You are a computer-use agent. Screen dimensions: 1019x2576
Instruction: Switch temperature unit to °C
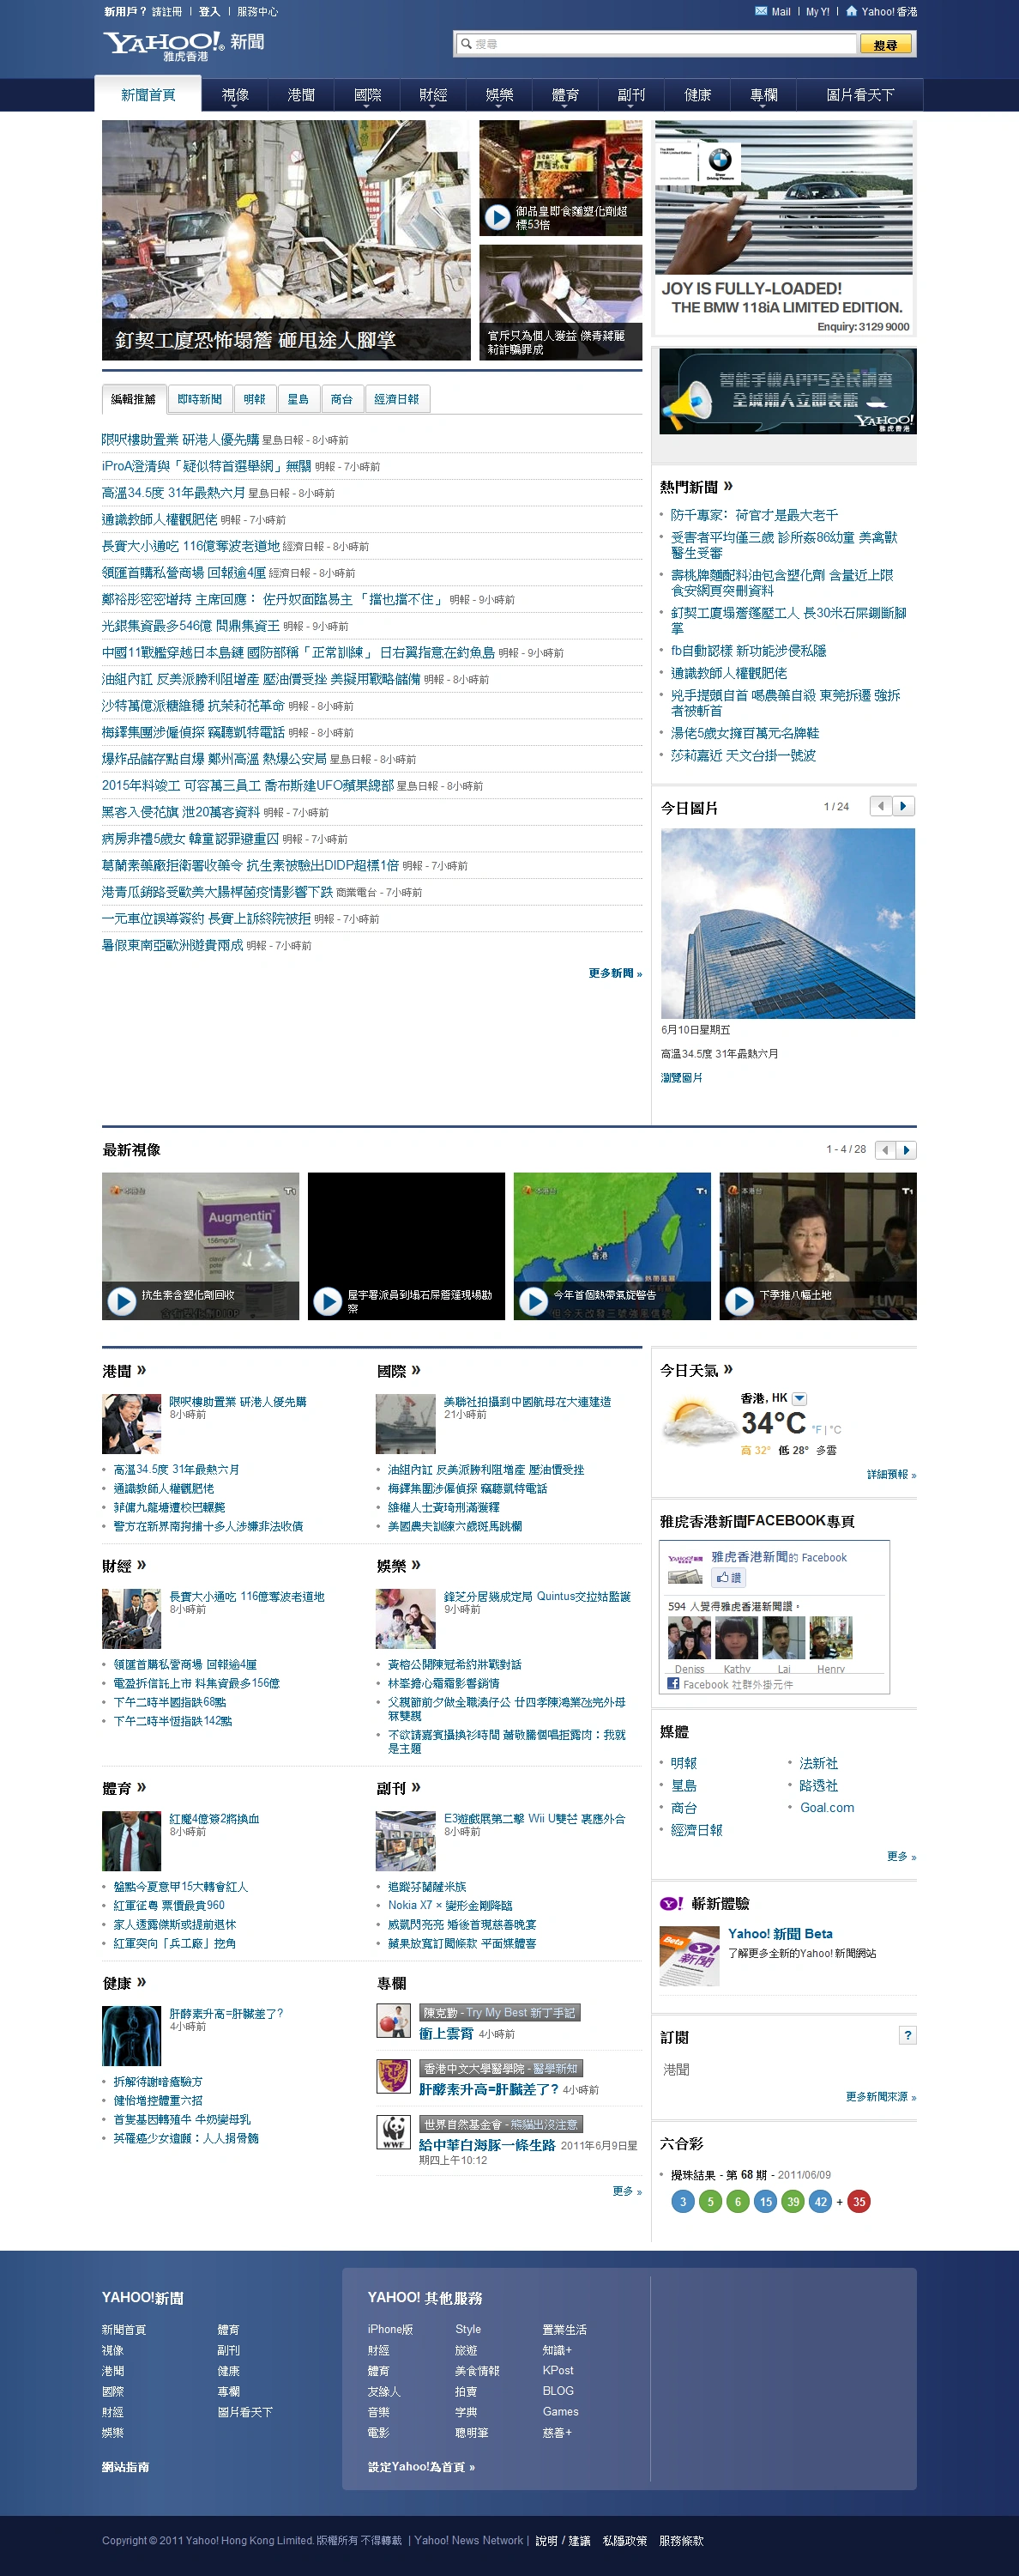pyautogui.click(x=835, y=1430)
